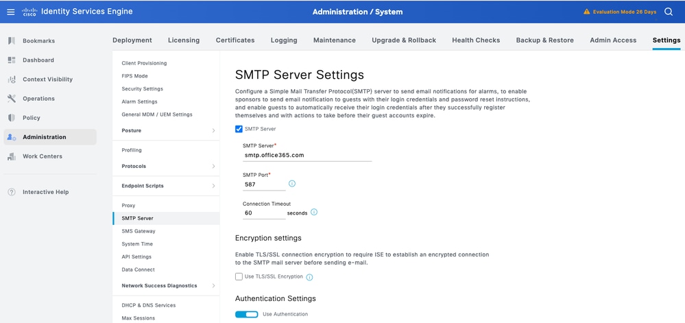The width and height of the screenshot is (685, 323).
Task: Open Policy in the sidebar
Action: point(32,117)
